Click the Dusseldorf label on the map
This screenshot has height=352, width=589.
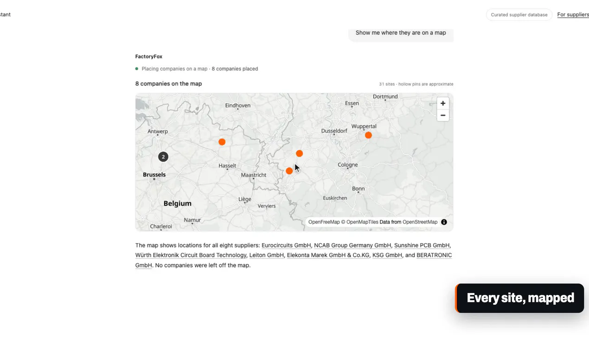tap(334, 131)
